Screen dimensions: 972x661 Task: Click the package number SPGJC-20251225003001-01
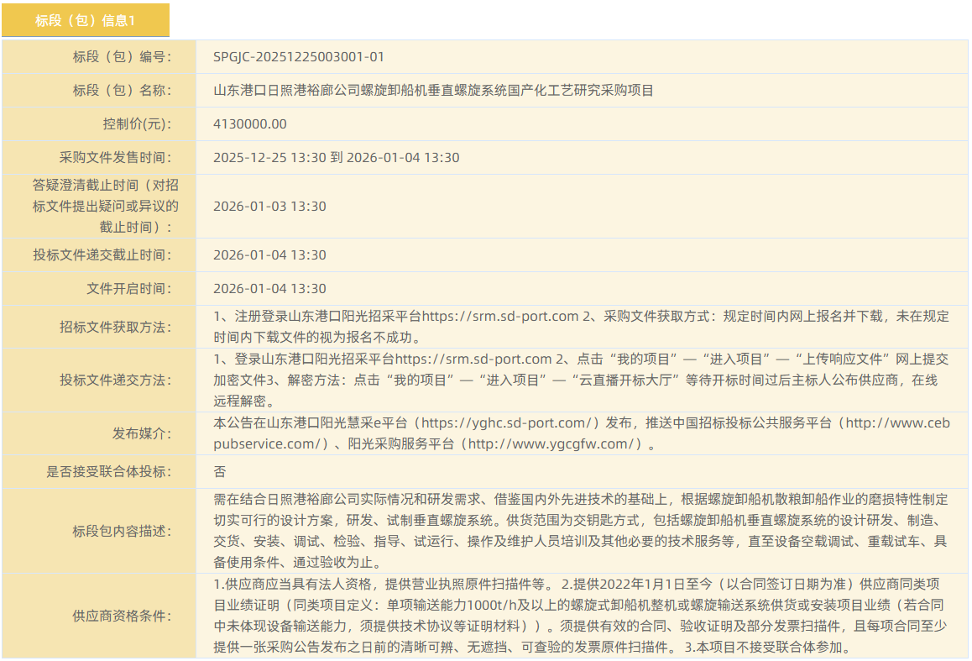click(x=299, y=57)
